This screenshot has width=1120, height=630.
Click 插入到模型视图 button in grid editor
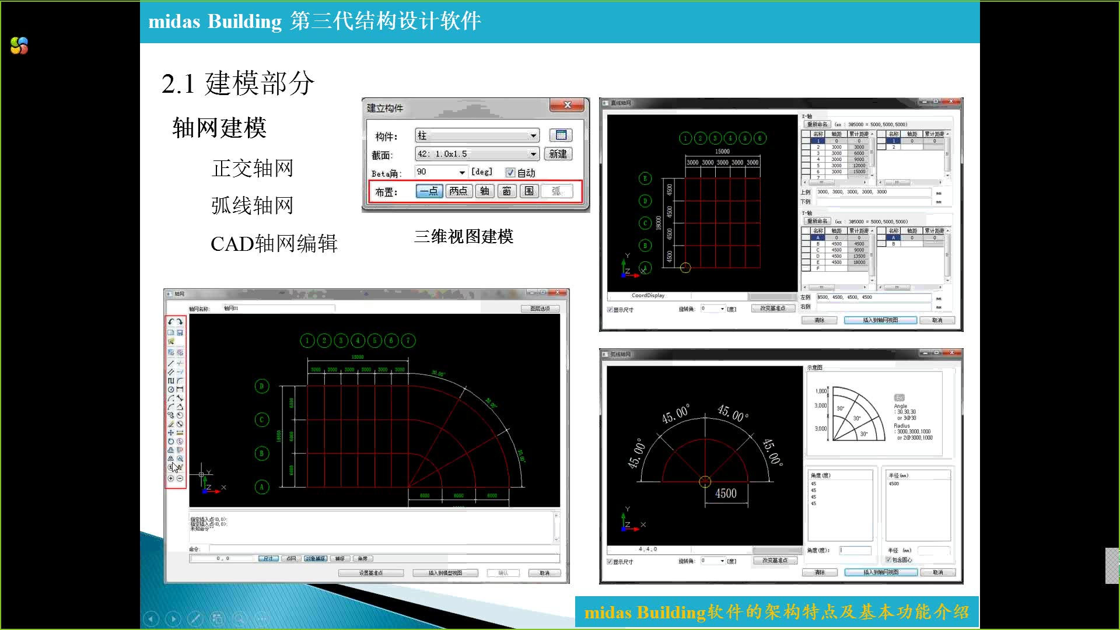pos(445,573)
